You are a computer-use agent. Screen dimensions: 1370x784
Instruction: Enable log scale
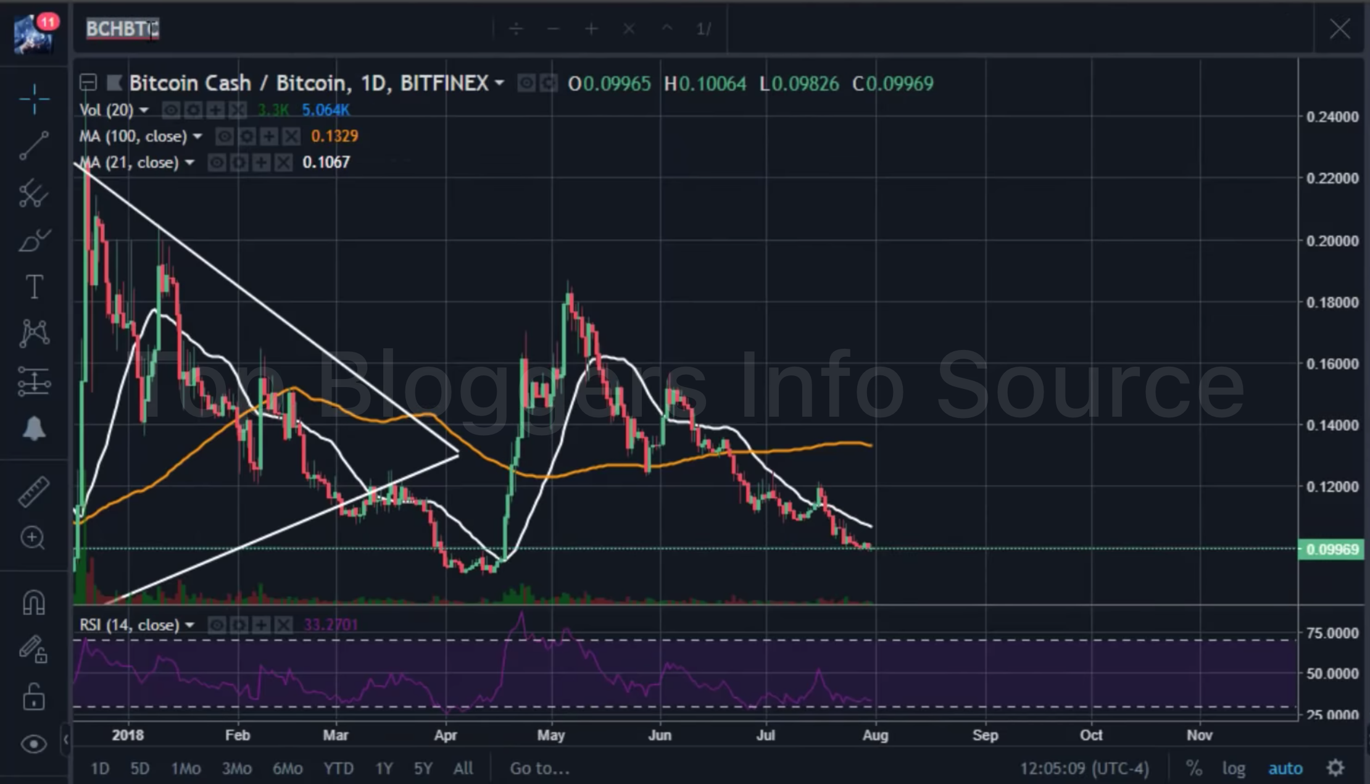1234,769
